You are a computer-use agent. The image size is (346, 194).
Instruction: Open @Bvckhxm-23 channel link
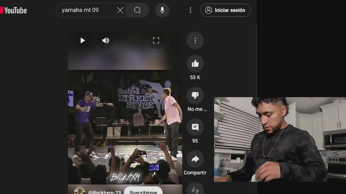[105, 192]
